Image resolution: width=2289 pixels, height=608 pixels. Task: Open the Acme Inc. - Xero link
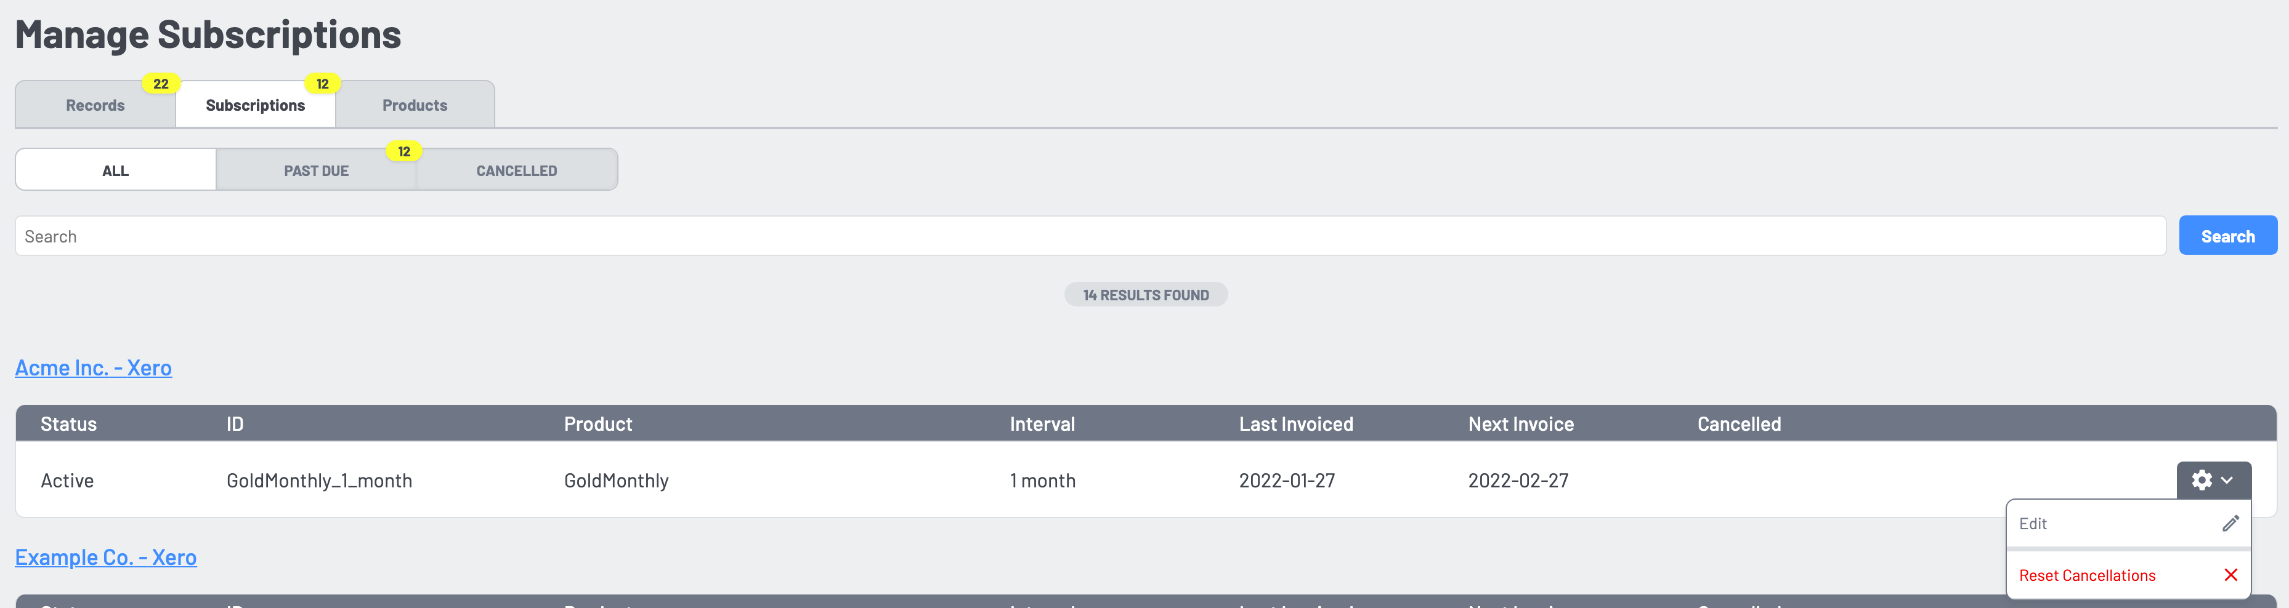click(93, 367)
